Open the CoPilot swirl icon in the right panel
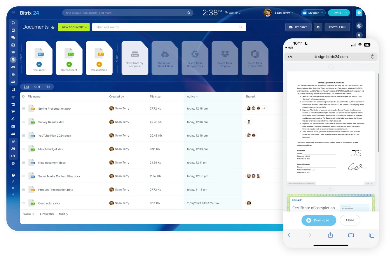391x260 pixels. [359, 26]
